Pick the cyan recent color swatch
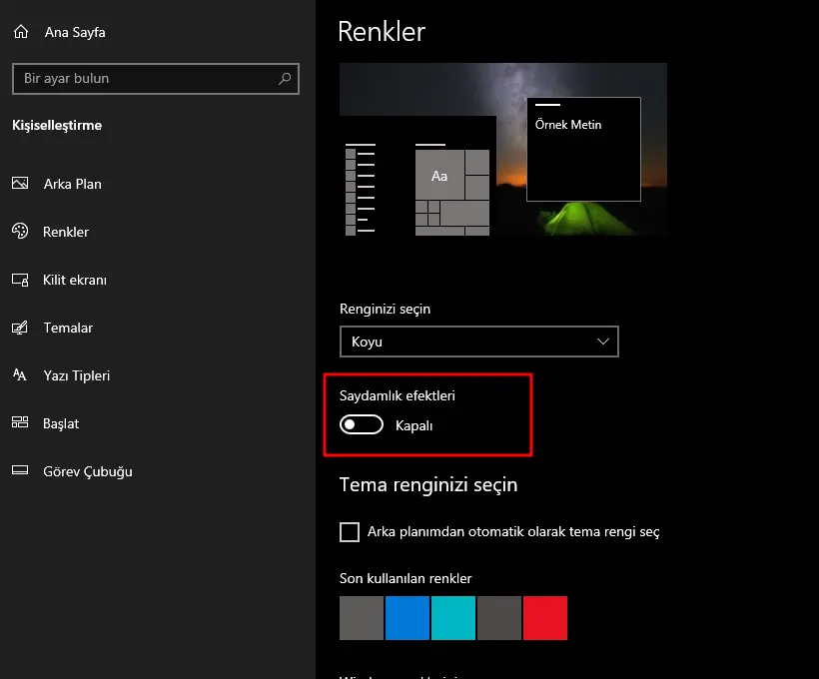This screenshot has width=819, height=679. pyautogui.click(x=453, y=618)
